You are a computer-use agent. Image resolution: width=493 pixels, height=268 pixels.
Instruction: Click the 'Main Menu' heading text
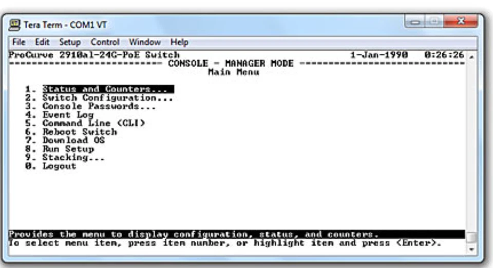coord(234,72)
